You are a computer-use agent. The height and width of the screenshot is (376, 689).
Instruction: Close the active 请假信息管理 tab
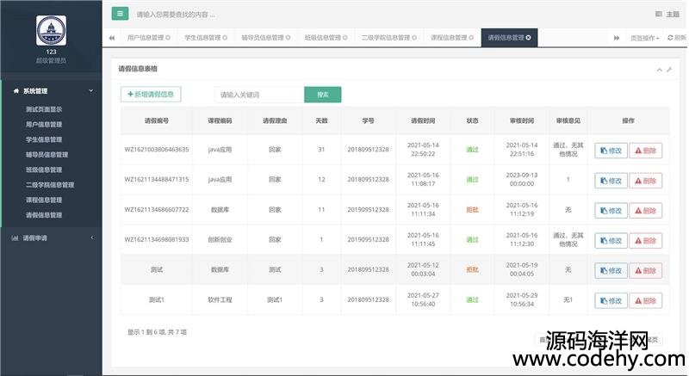[x=528, y=38]
